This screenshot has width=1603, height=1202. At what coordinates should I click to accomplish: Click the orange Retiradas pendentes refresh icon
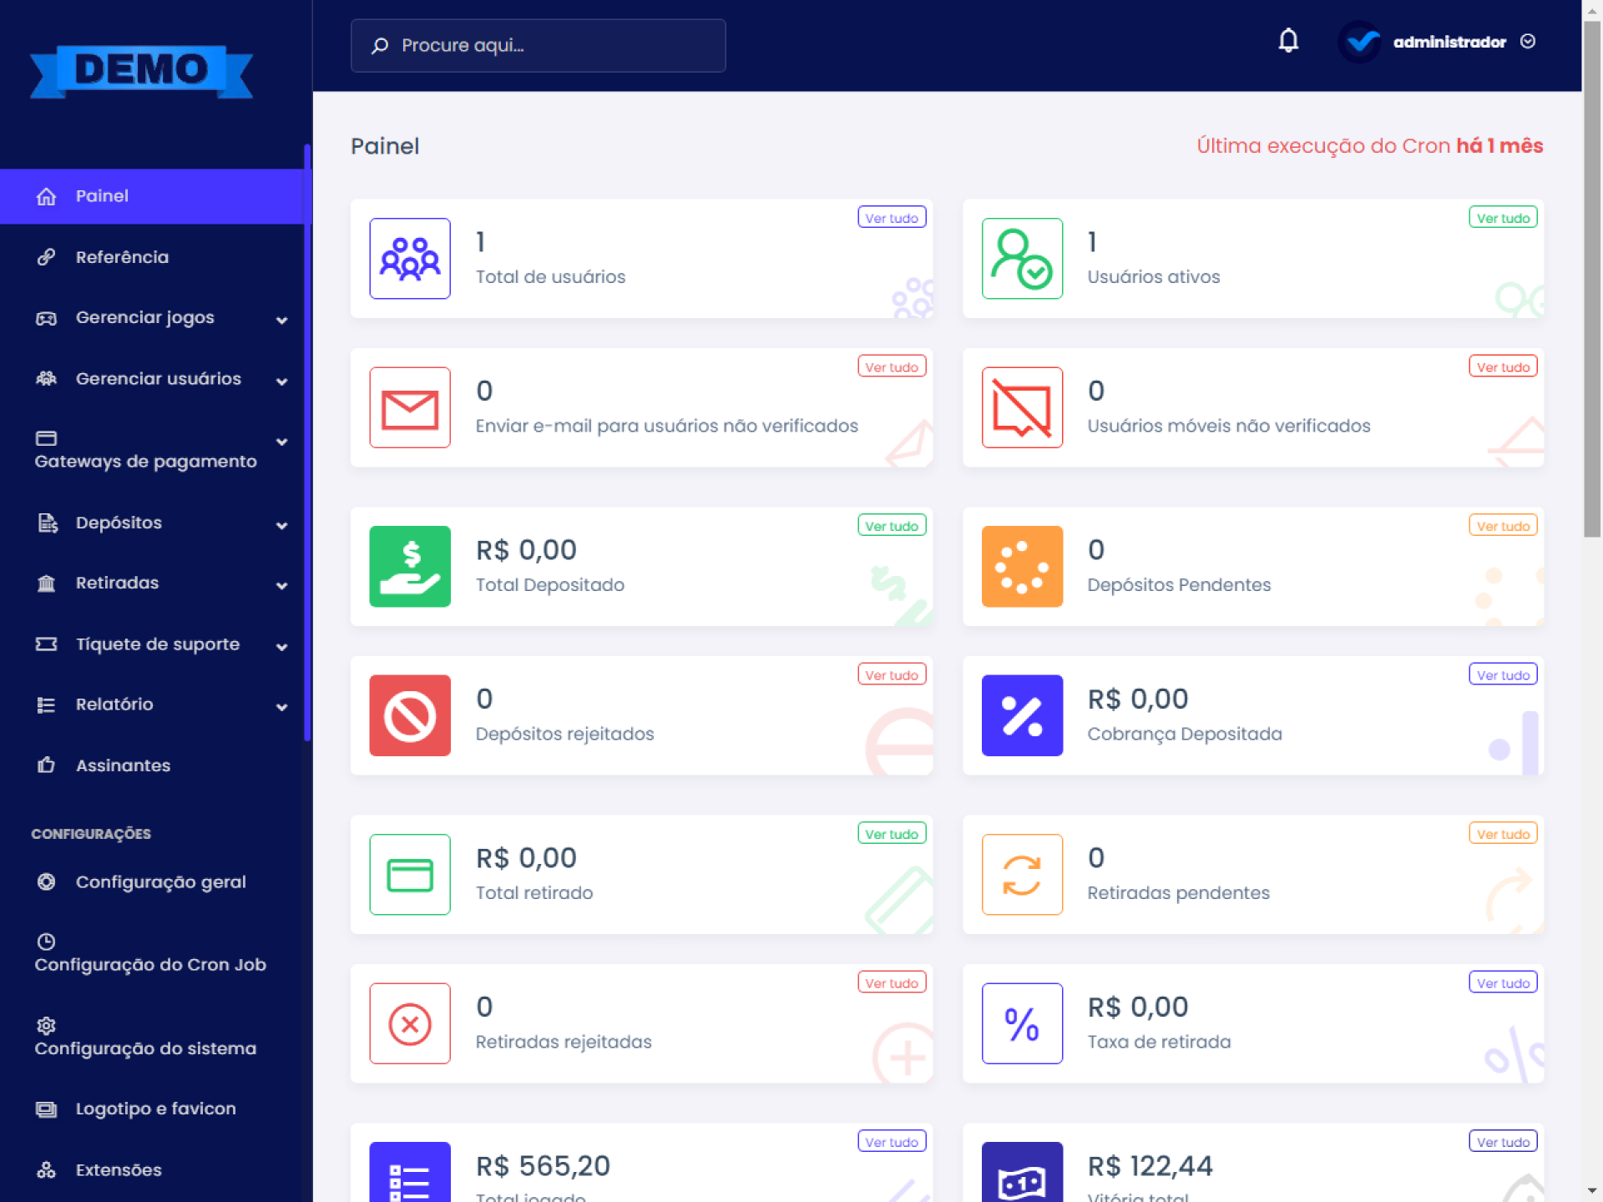(x=1022, y=874)
